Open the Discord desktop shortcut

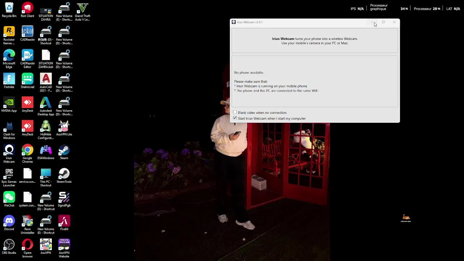(x=9, y=223)
